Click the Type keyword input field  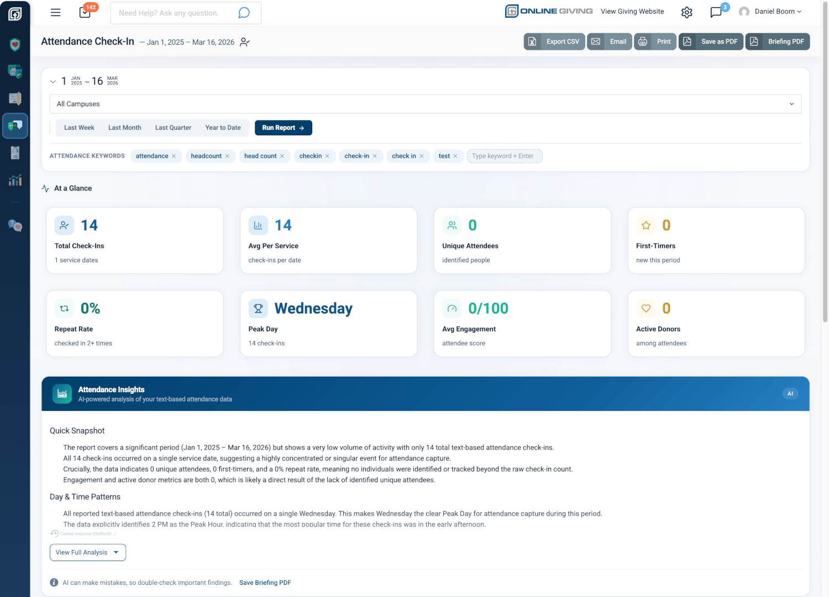click(505, 156)
